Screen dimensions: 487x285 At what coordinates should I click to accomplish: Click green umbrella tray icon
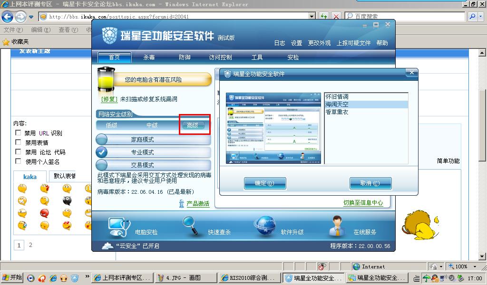tap(427, 278)
